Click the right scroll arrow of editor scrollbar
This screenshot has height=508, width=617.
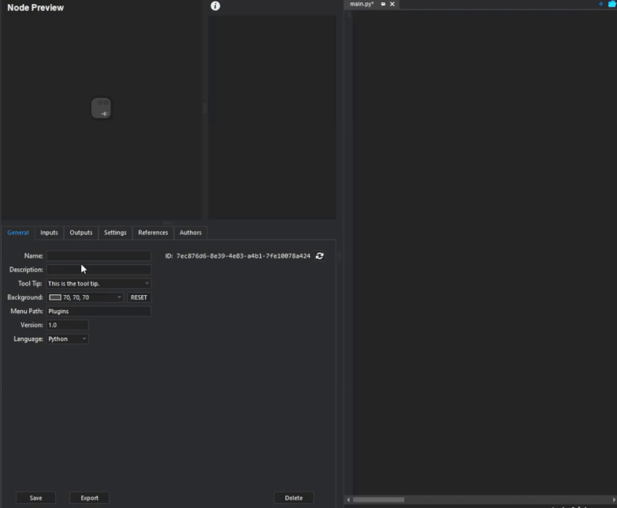(x=614, y=500)
